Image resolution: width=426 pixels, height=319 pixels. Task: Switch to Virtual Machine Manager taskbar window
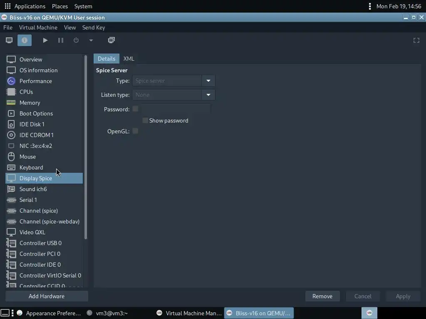click(x=189, y=313)
